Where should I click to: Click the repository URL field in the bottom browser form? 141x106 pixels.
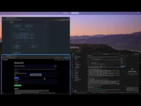pos(36,73)
